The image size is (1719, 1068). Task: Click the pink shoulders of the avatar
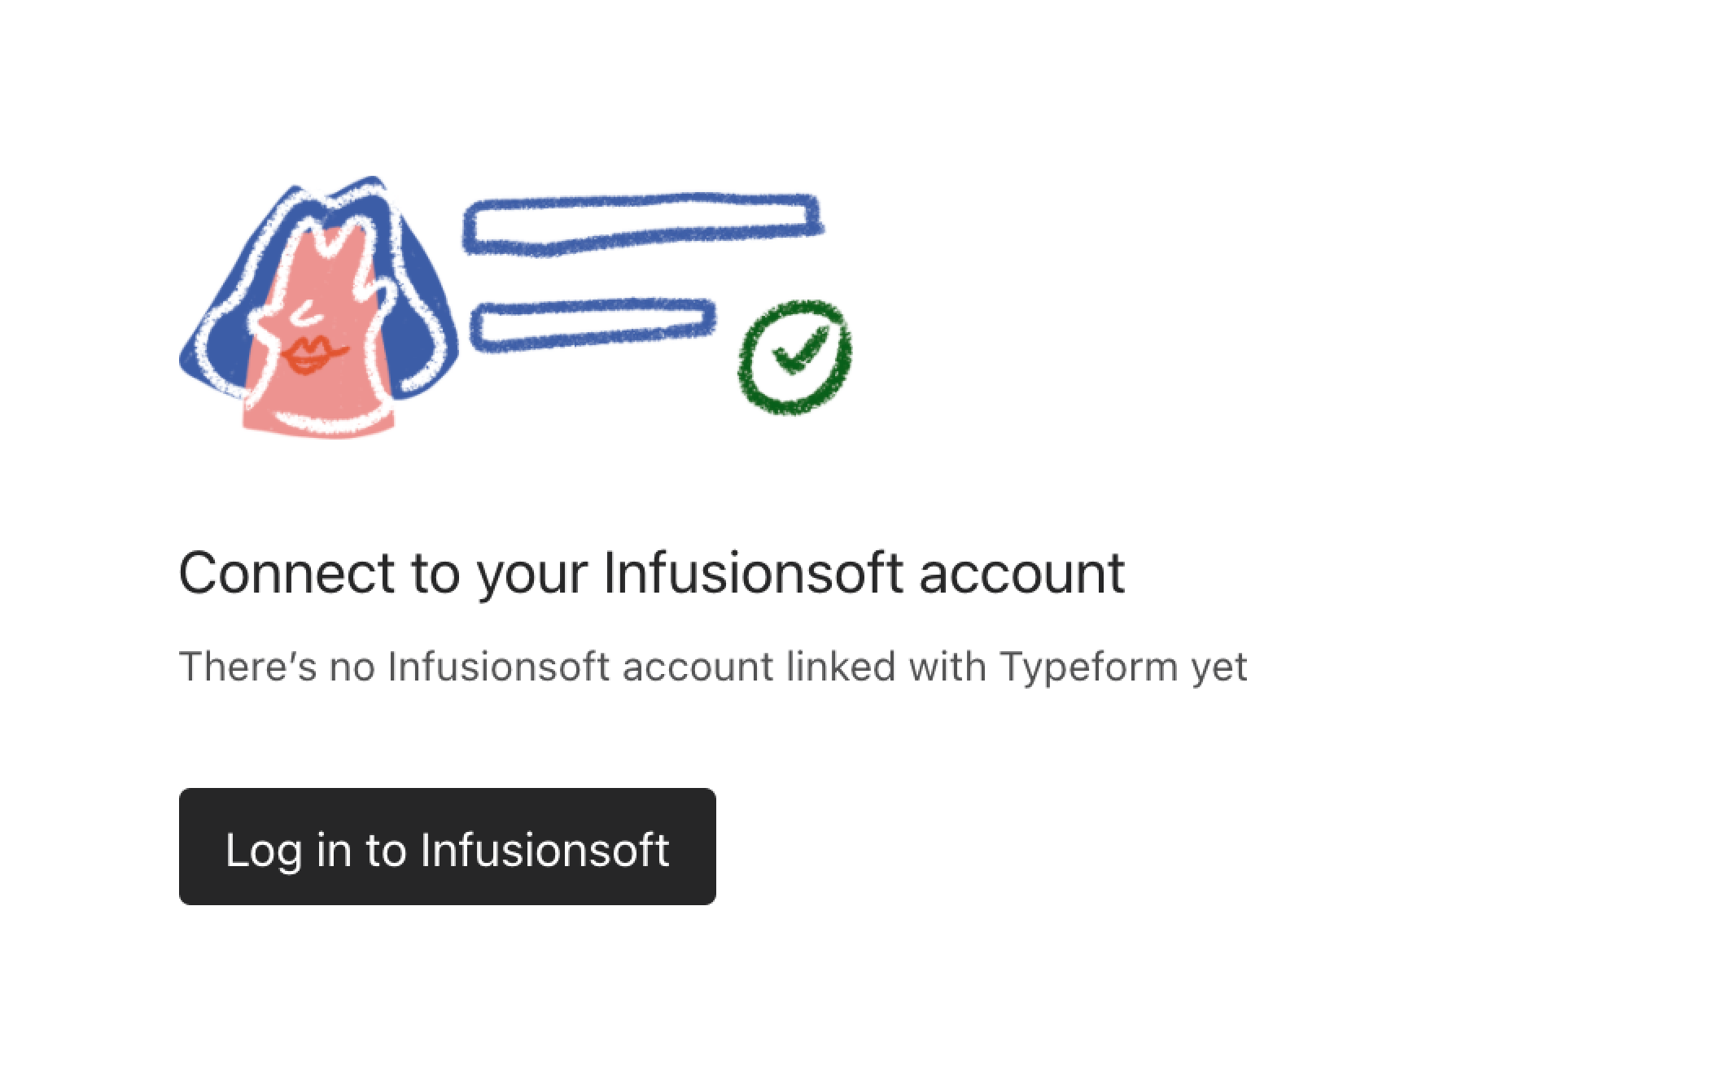pyautogui.click(x=319, y=411)
